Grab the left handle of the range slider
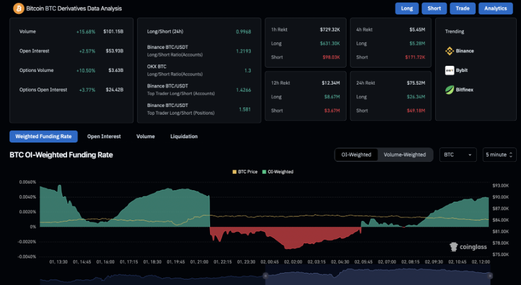This screenshot has width=521, height=285. pyautogui.click(x=265, y=275)
